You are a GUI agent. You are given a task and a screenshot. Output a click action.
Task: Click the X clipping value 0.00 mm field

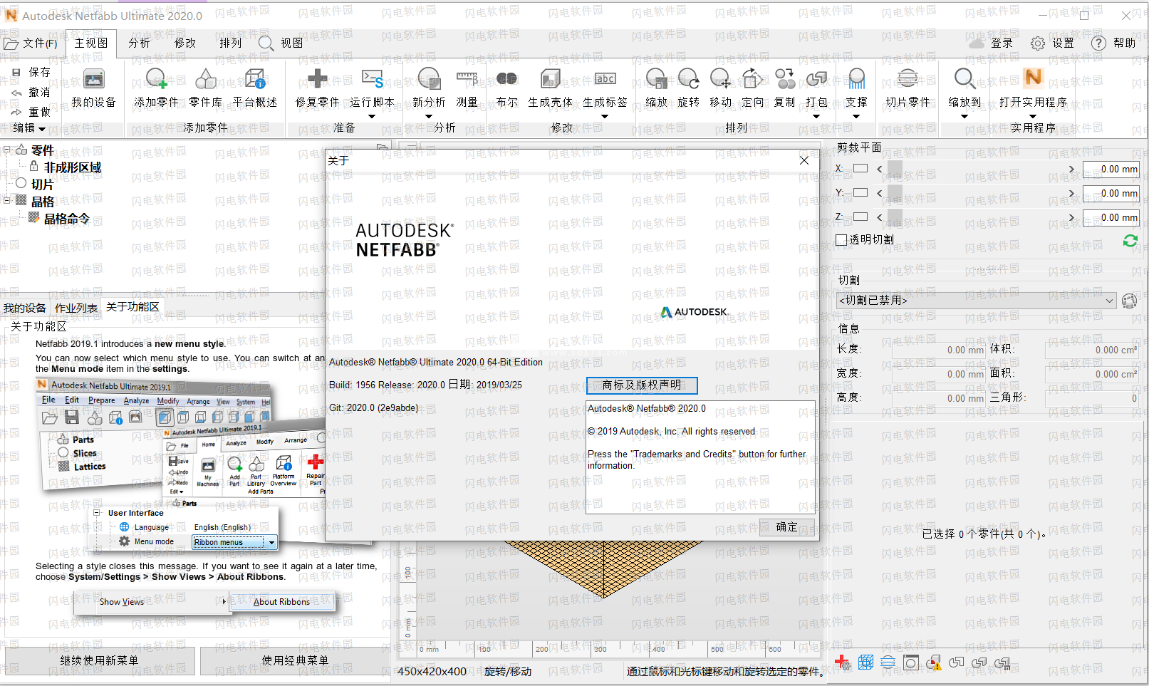[1111, 169]
